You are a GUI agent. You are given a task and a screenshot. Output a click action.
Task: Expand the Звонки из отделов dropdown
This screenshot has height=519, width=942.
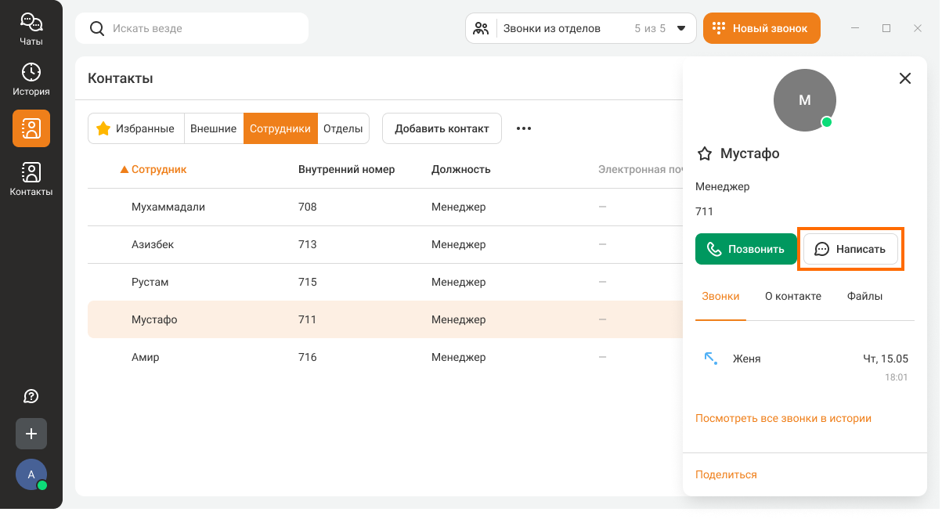click(680, 28)
